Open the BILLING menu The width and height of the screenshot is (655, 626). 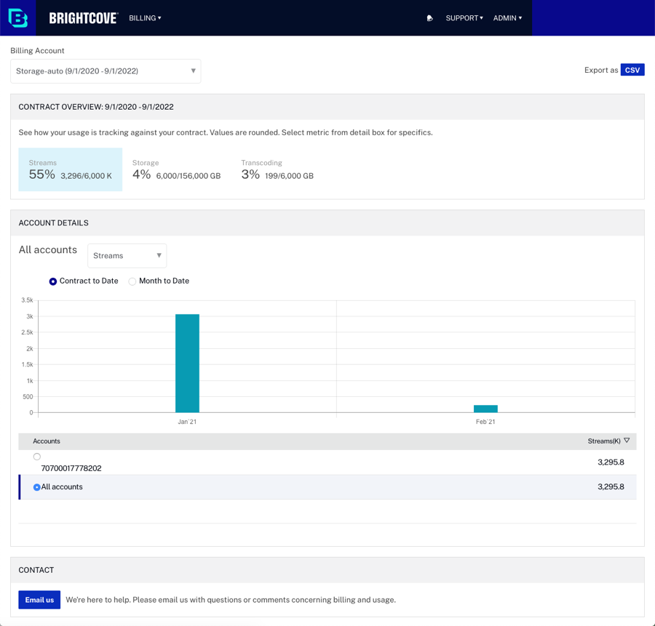pos(145,18)
